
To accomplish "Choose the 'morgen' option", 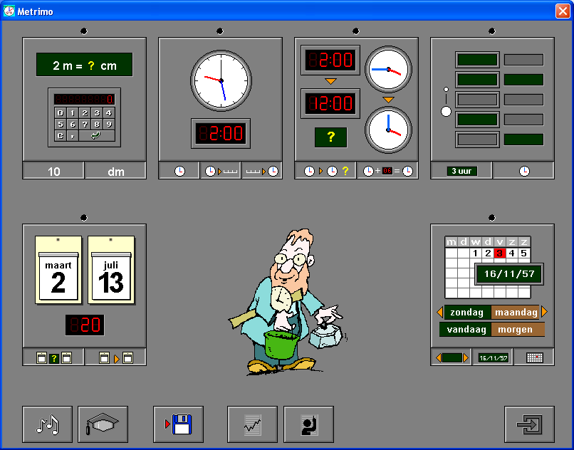I will pyautogui.click(x=518, y=329).
